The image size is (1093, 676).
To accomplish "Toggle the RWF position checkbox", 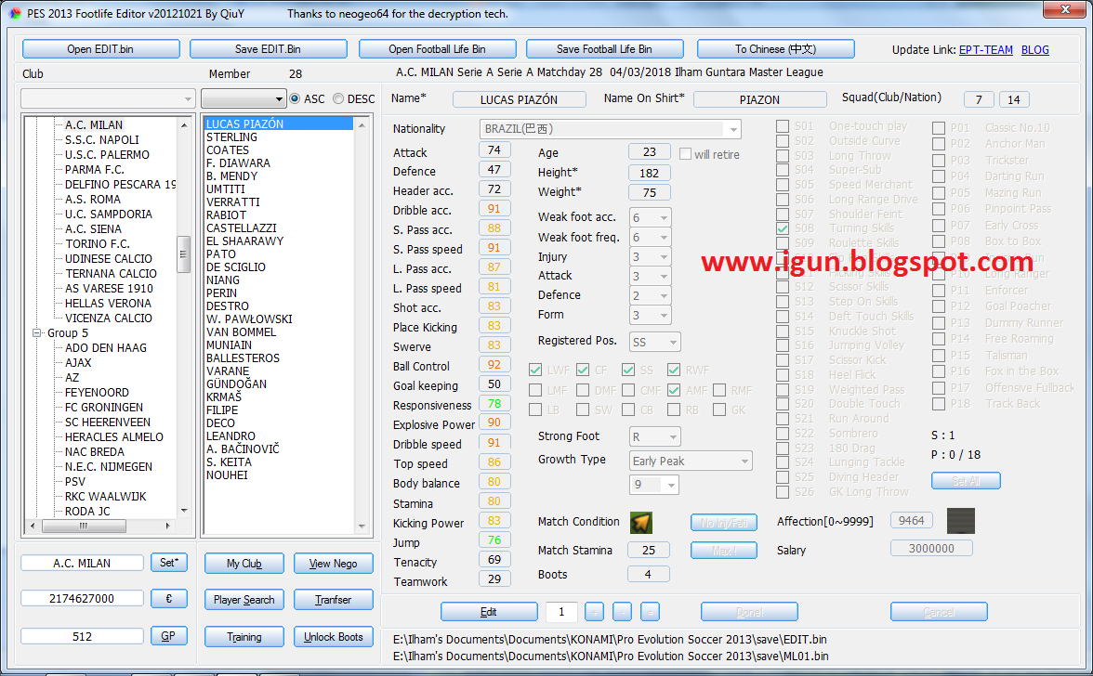I will click(x=673, y=370).
